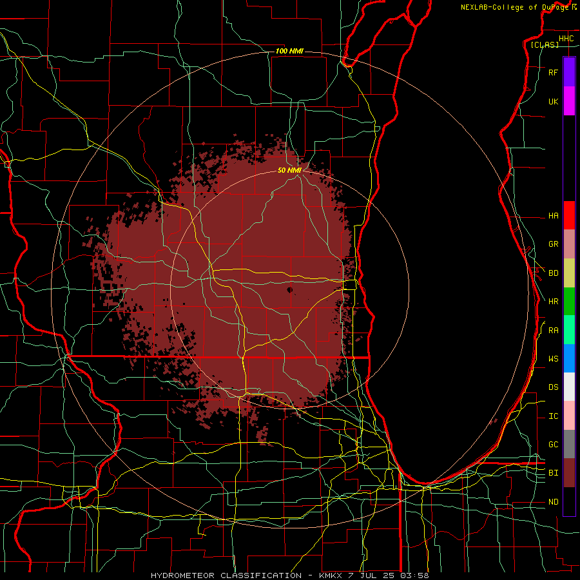The height and width of the screenshot is (580, 580).
Task: Click the DS legend label
Action: [553, 387]
